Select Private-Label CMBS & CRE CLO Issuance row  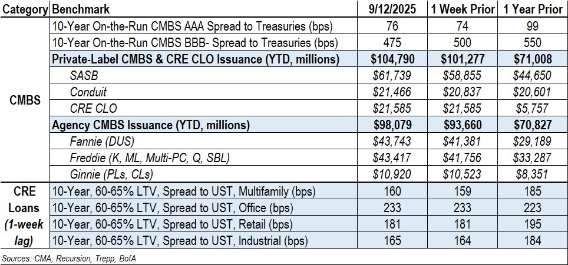196,59
